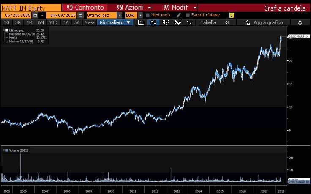Toggle Volume legend box

tap(7, 150)
